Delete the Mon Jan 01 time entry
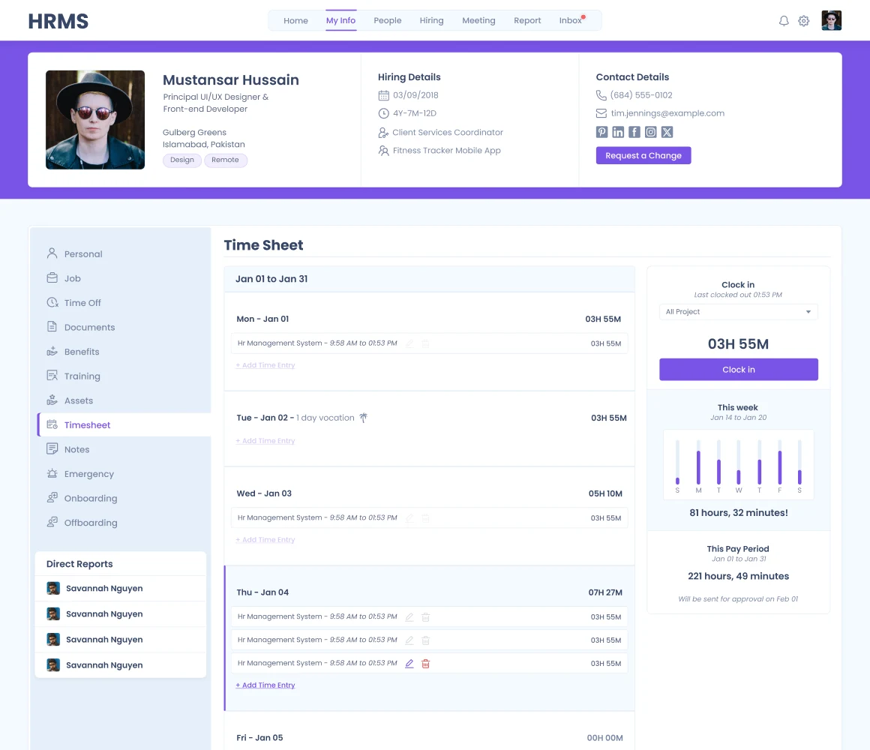Screen dimensions: 870x750 [425, 343]
